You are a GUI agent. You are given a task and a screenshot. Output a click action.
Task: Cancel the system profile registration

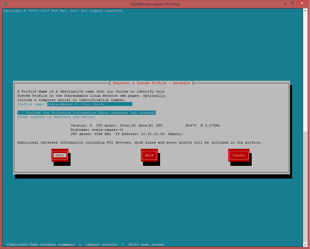239,155
